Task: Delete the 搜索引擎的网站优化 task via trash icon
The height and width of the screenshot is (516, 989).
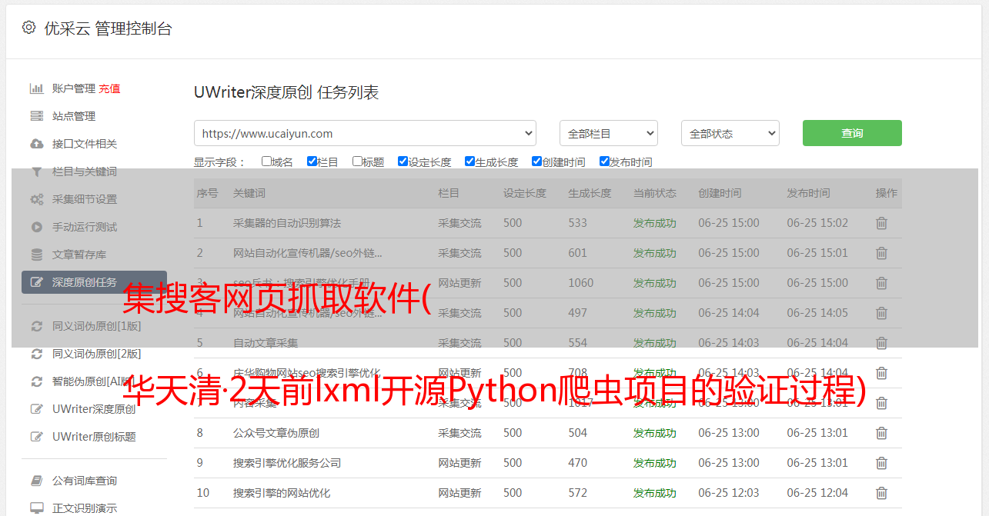Action: click(881, 493)
